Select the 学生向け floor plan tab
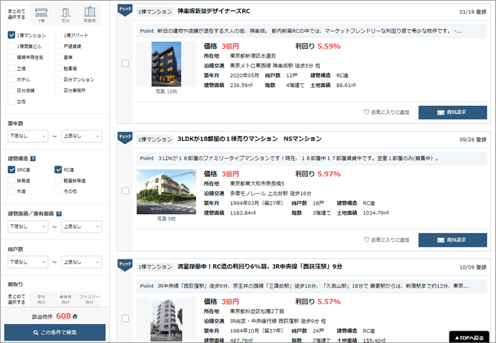496x343 pixels. pyautogui.click(x=41, y=299)
